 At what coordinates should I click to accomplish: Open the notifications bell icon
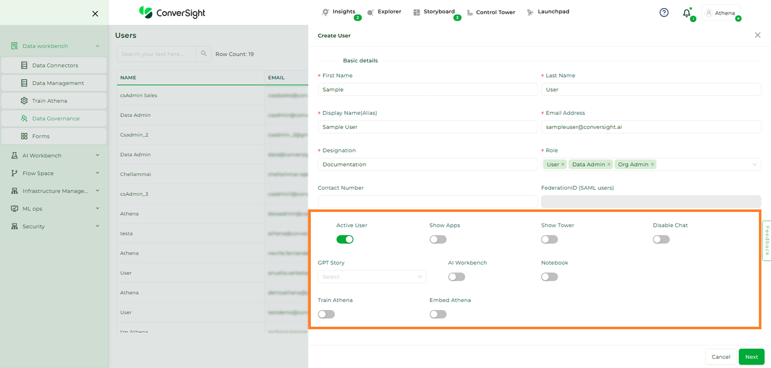click(x=687, y=13)
